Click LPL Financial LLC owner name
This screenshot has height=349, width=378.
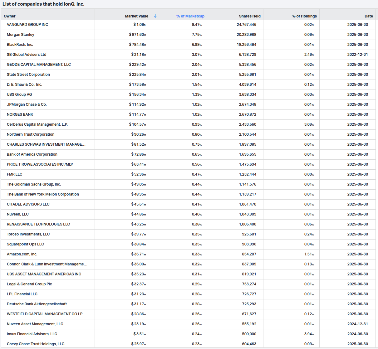point(22,294)
